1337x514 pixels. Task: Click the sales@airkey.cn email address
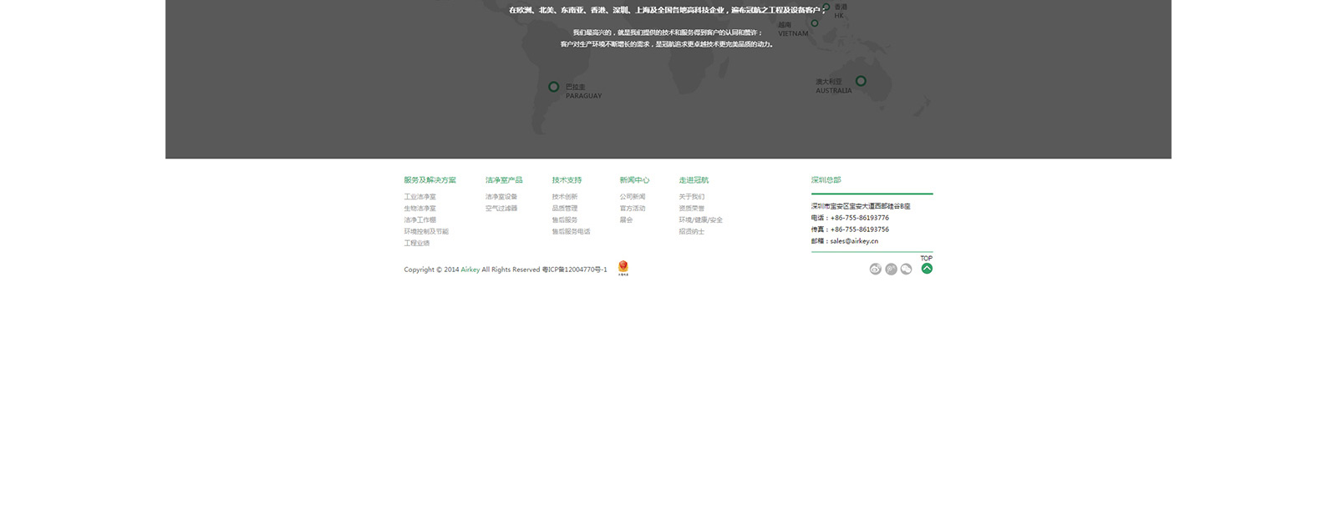[x=853, y=241]
